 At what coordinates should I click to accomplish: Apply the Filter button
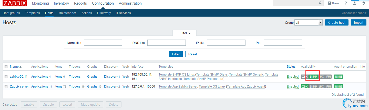tap(176, 54)
